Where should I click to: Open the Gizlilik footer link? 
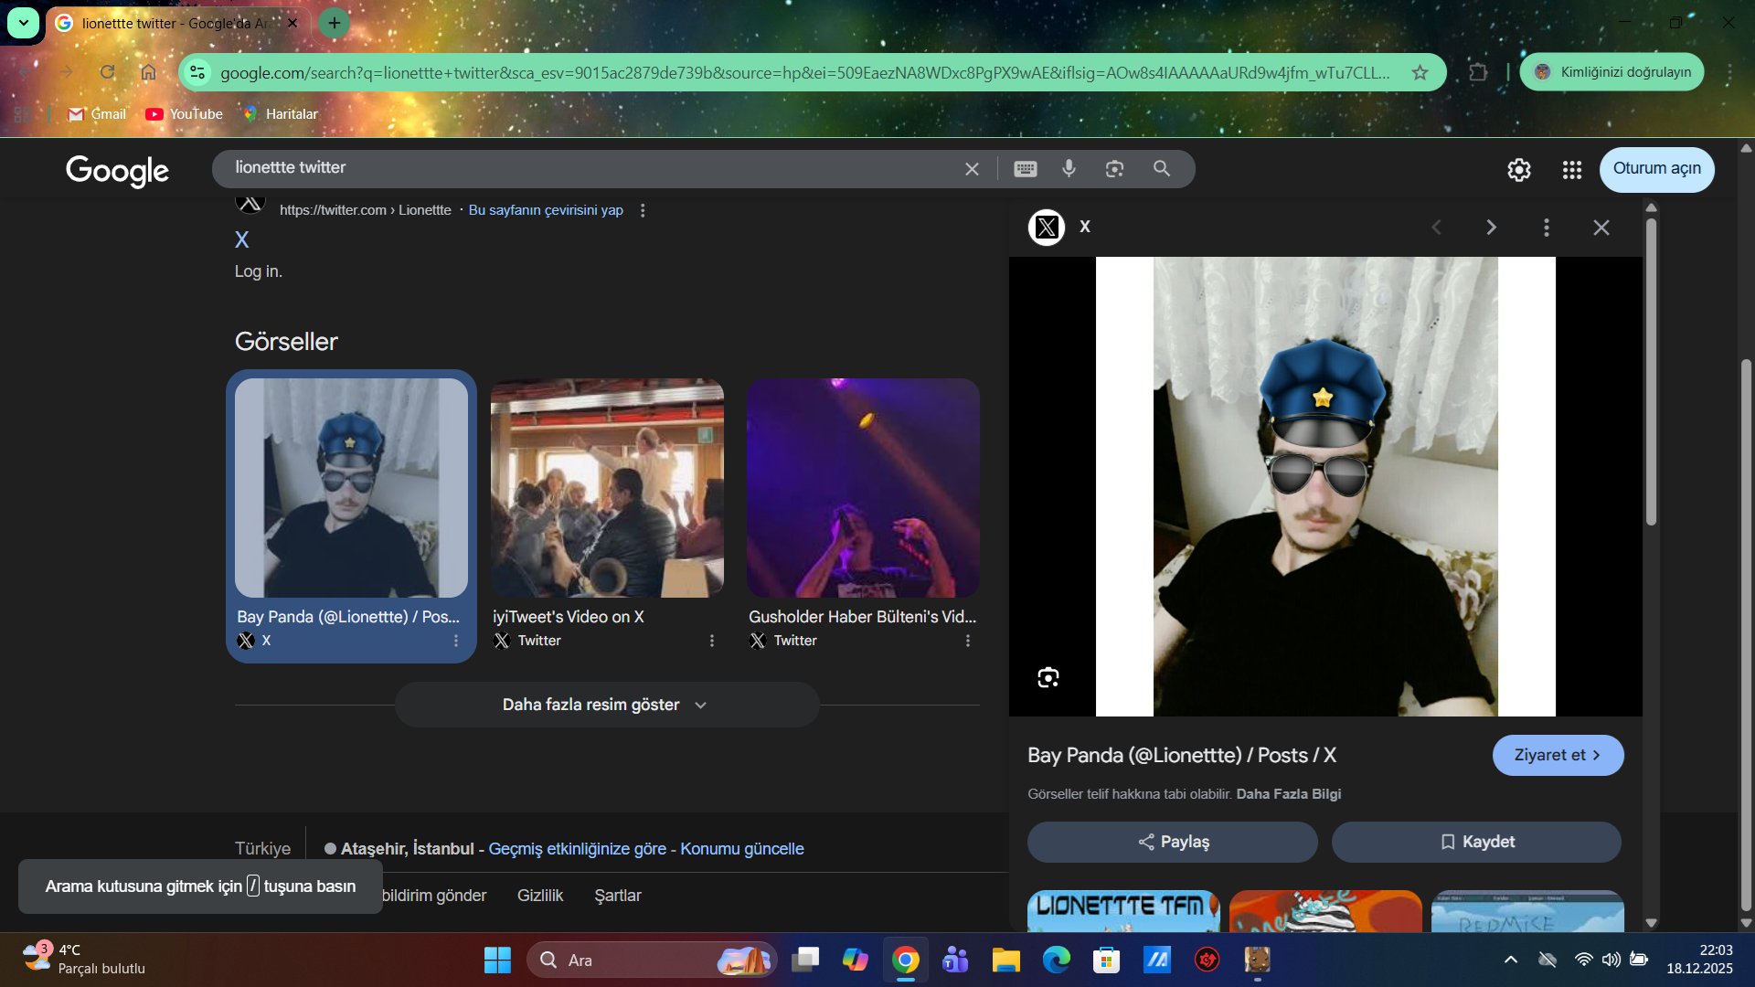click(540, 896)
